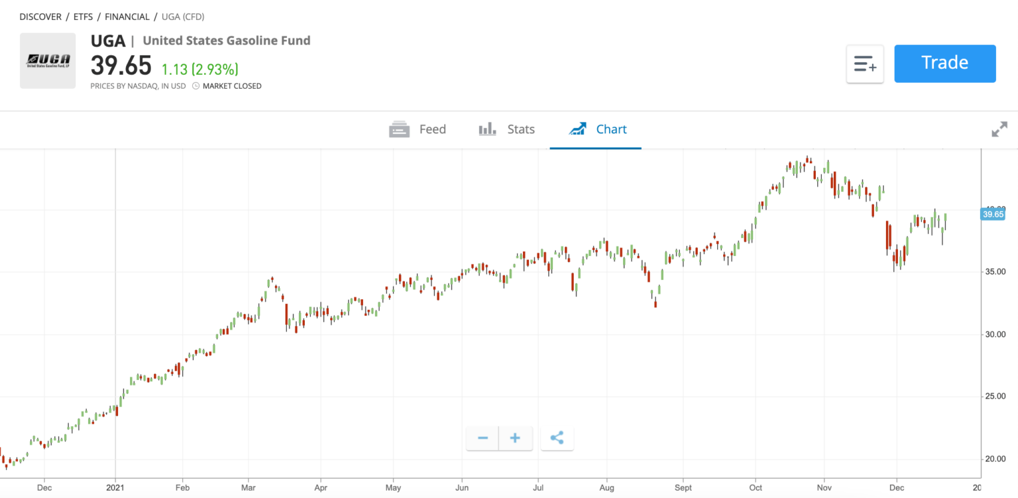Viewport: 1018px width, 498px height.
Task: Open the Trade dialog for UGA
Action: pyautogui.click(x=944, y=63)
